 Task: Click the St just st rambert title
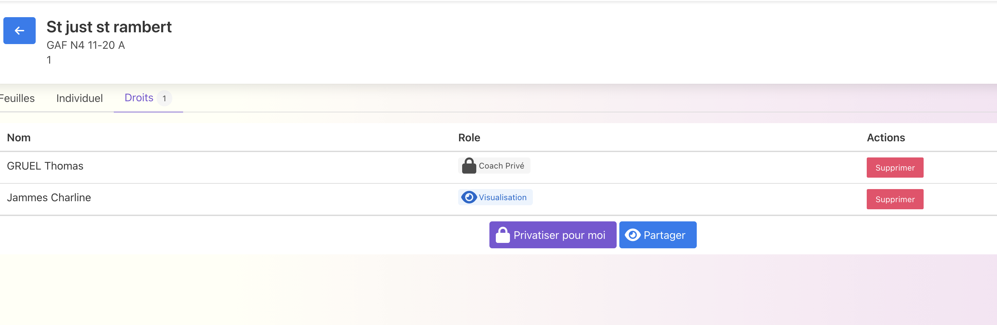(x=109, y=27)
